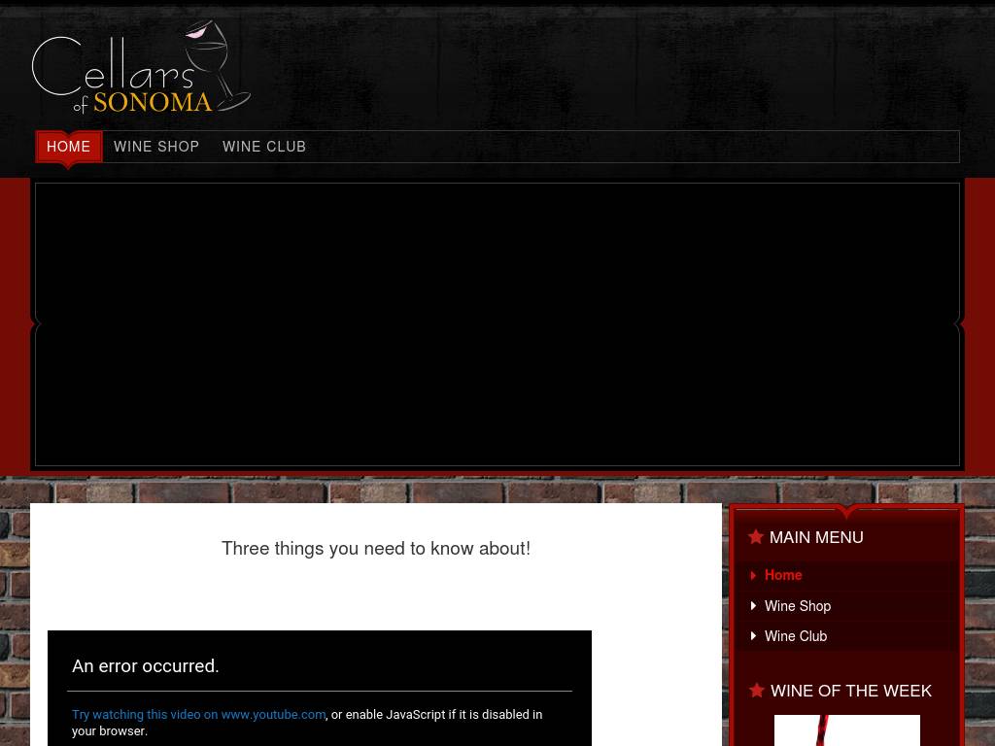Click the red arrow next to sidebar Home
The height and width of the screenshot is (746, 995).
point(753,575)
